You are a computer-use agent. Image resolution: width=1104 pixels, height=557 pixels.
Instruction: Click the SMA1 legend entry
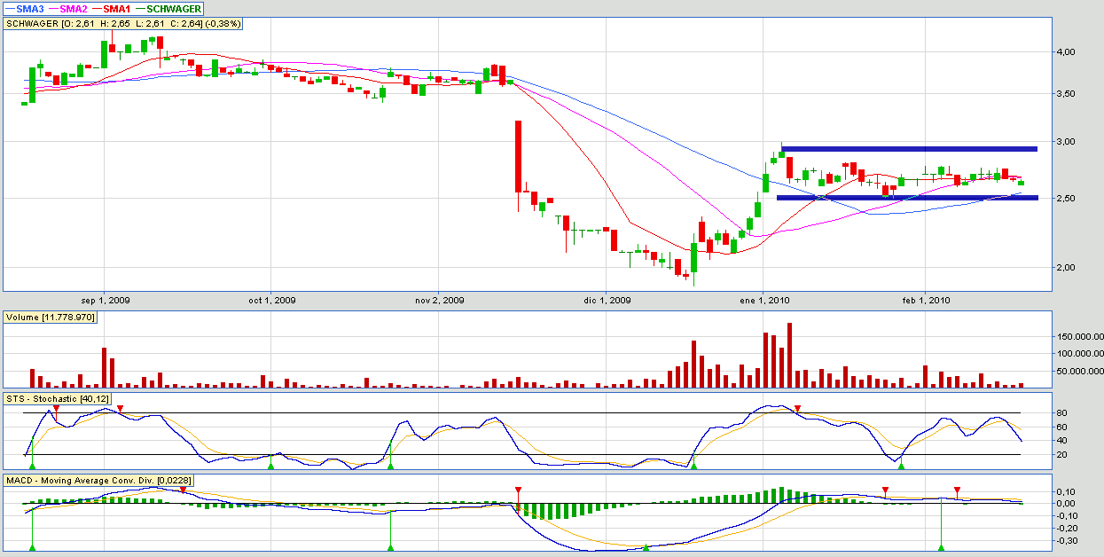[123, 8]
